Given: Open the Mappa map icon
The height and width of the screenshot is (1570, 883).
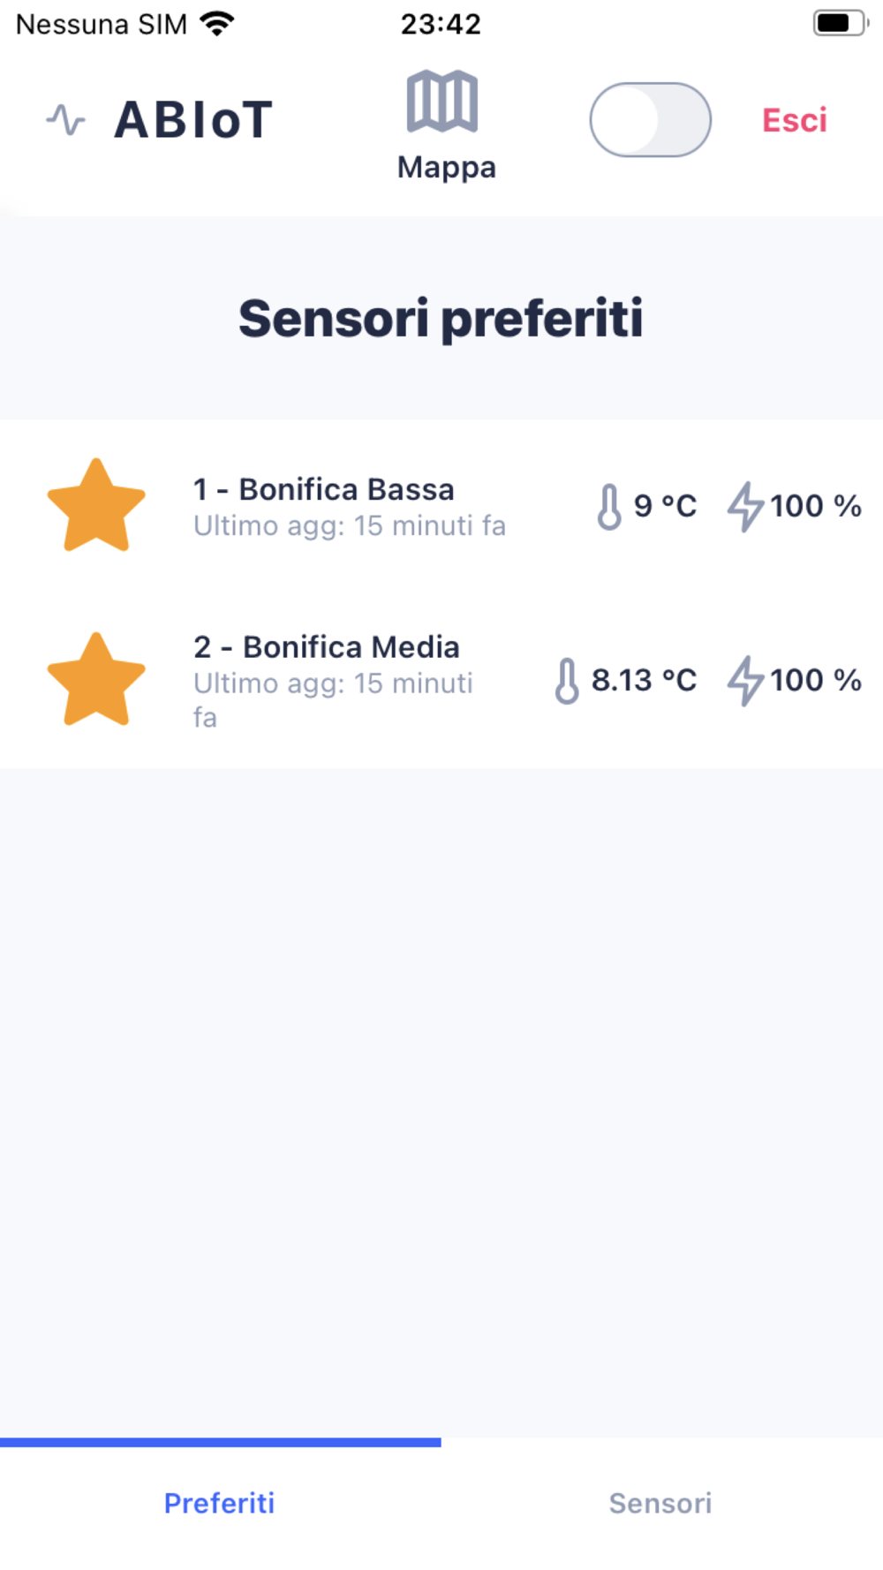Looking at the screenshot, I should (442, 102).
